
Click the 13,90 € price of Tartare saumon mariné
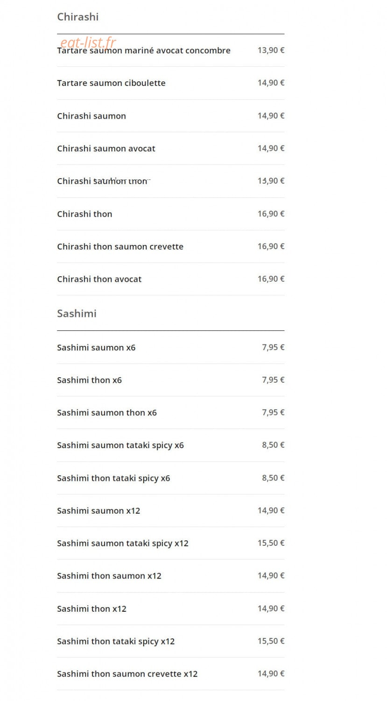(271, 50)
